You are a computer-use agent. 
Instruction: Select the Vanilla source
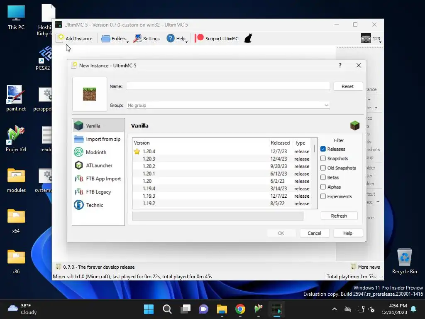98,125
